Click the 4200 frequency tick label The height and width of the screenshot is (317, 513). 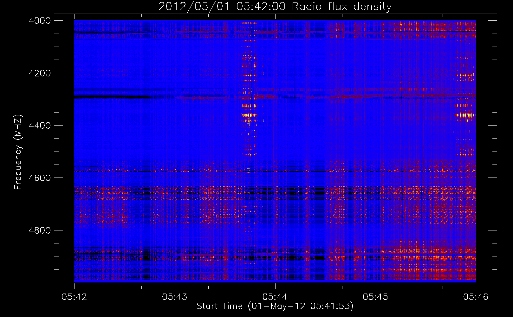pyautogui.click(x=40, y=73)
